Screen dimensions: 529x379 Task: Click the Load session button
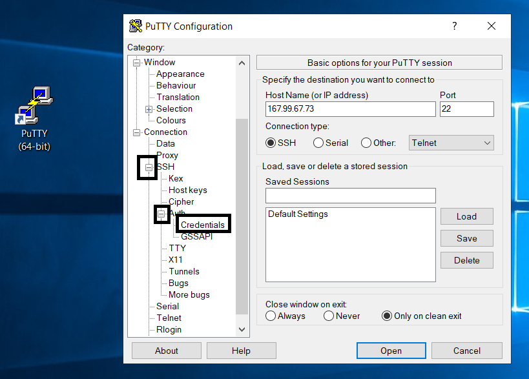tap(466, 216)
